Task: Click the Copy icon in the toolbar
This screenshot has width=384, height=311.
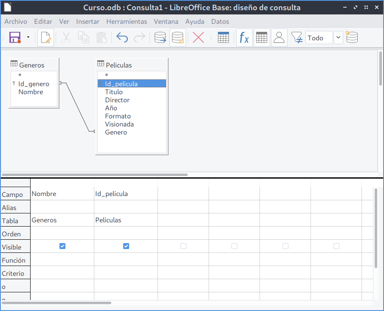Action: tap(84, 38)
